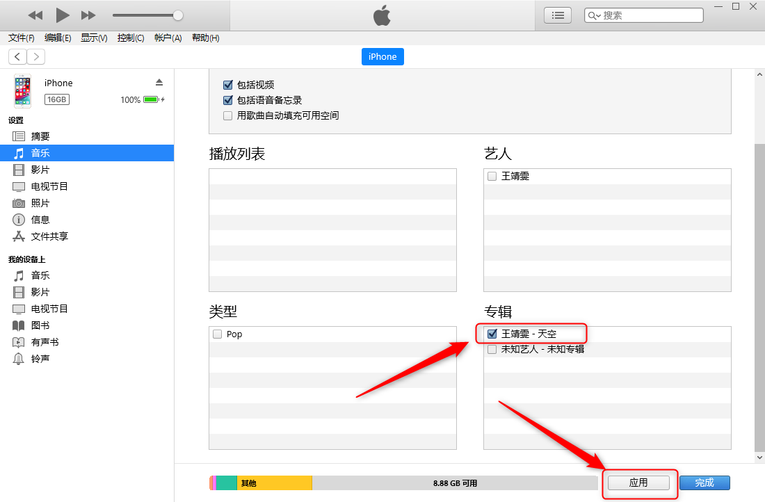Screen dimensions: 765x502
Task: Open 电视节目 under 我的设备上
Action: pyautogui.click(x=87, y=309)
